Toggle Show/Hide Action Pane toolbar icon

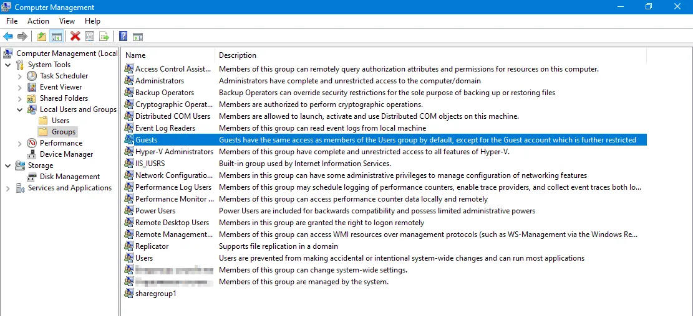click(x=138, y=37)
